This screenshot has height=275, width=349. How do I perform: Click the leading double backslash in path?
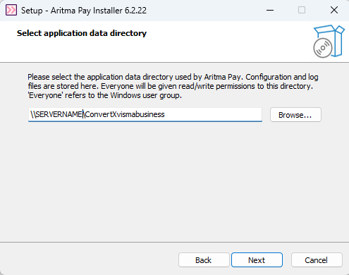click(33, 114)
